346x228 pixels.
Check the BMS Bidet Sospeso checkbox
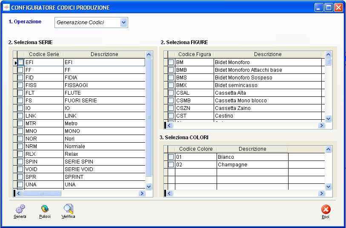(x=171, y=77)
